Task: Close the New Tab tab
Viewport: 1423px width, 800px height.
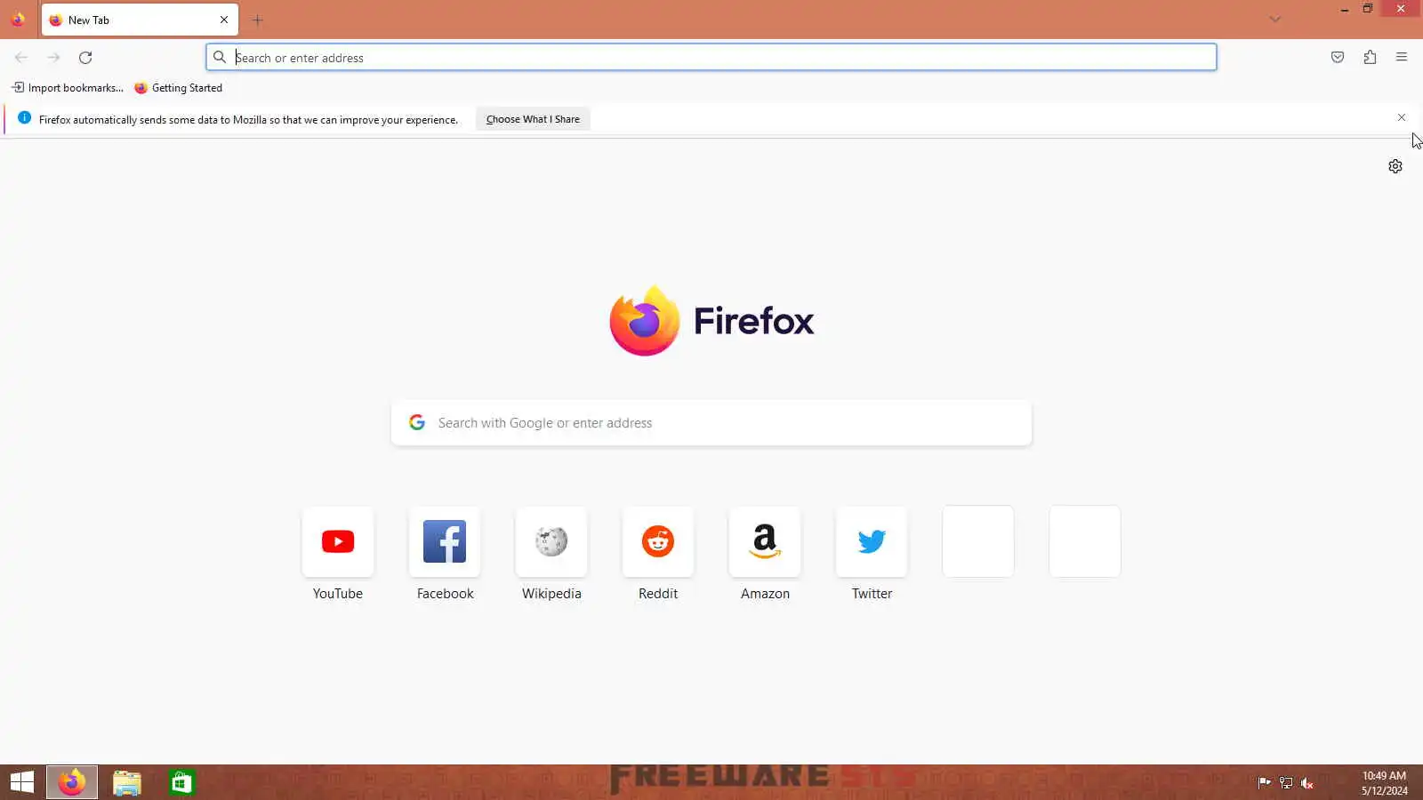Action: [x=224, y=20]
